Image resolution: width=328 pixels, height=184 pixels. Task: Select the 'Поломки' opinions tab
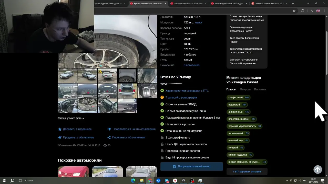click(x=260, y=89)
